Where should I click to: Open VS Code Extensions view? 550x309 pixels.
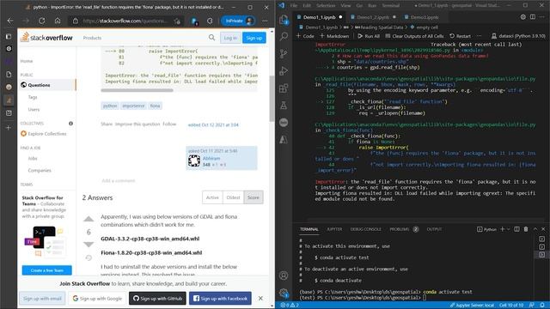[284, 88]
